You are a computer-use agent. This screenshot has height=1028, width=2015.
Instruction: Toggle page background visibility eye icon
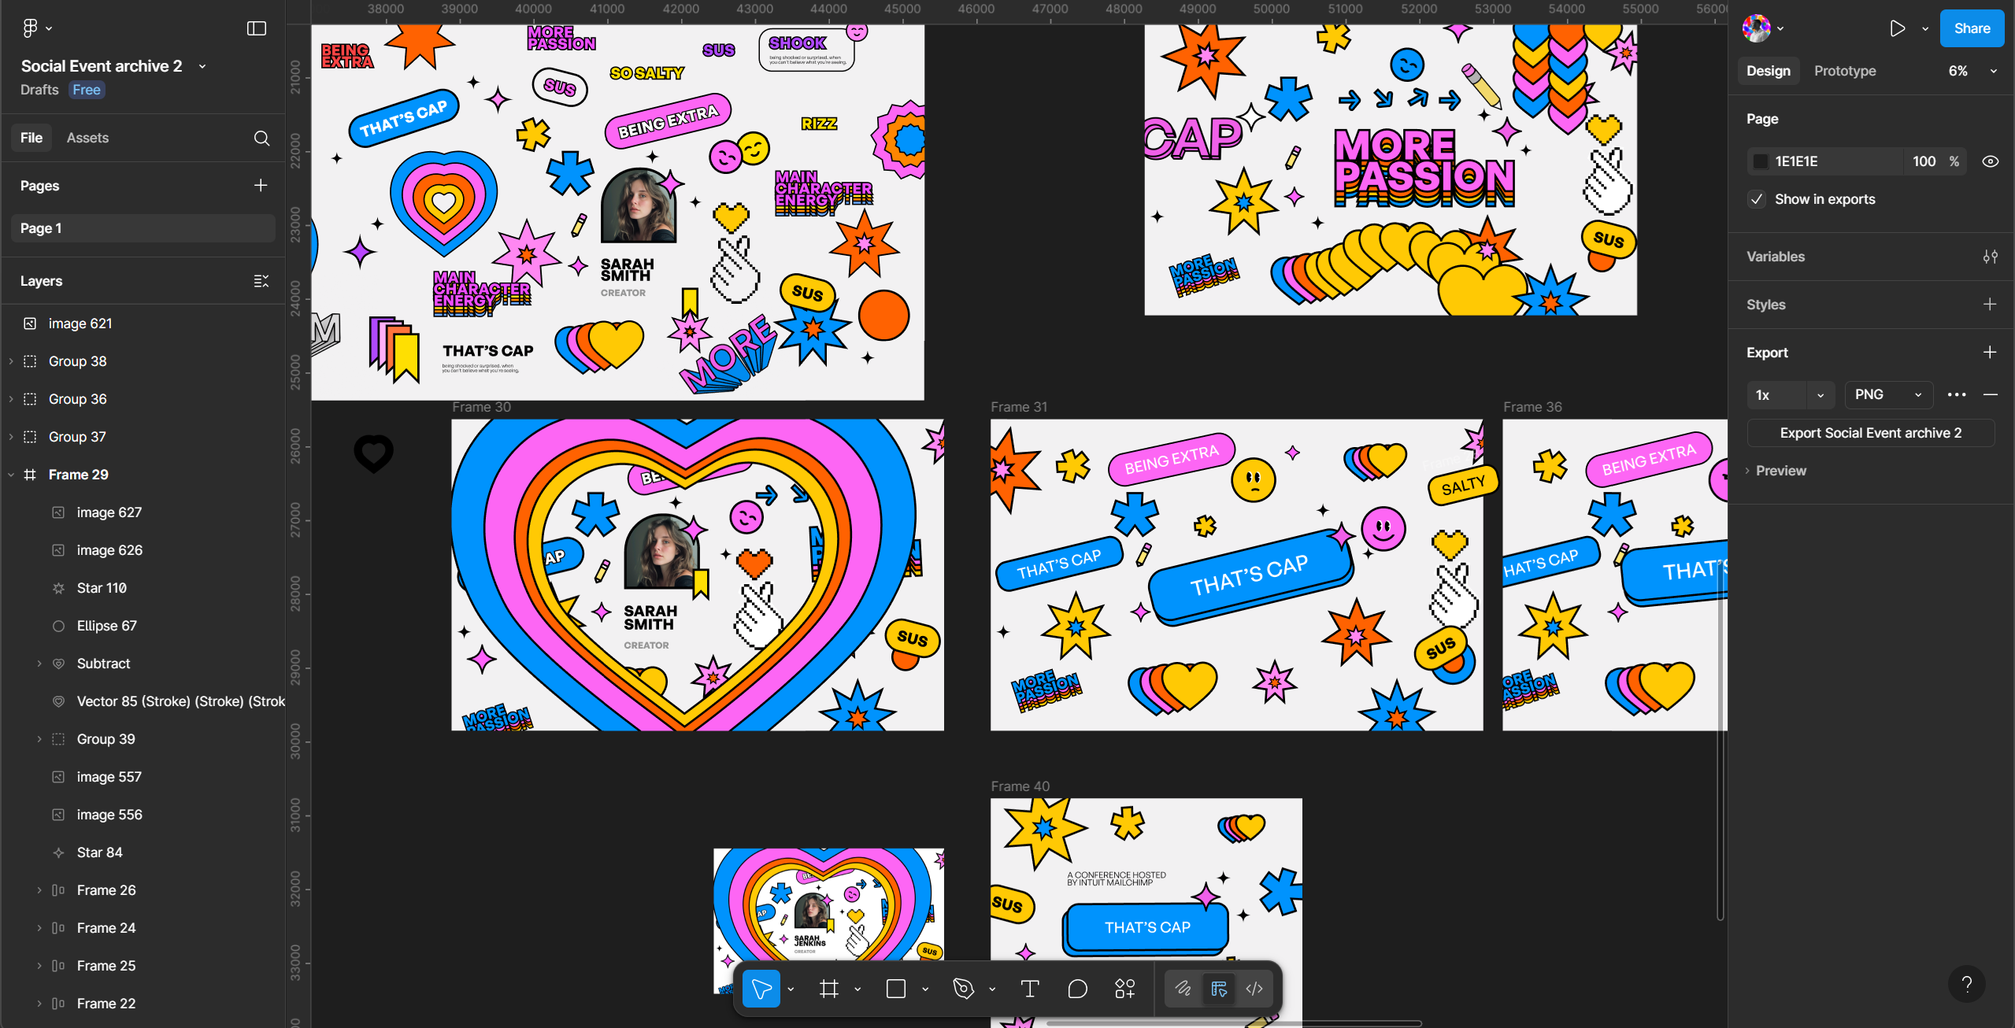pyautogui.click(x=1990, y=161)
